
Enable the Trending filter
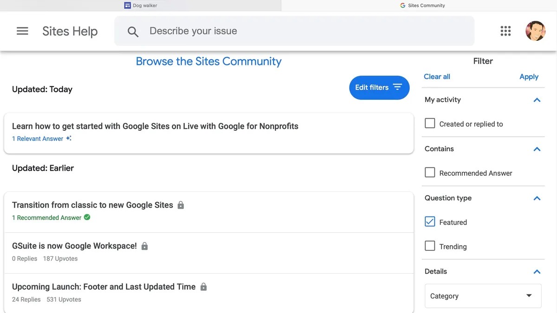pyautogui.click(x=429, y=246)
